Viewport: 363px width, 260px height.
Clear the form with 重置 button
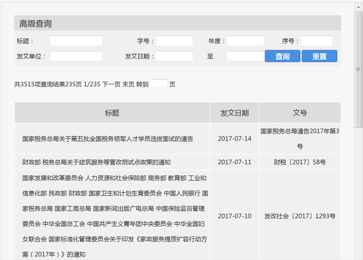tap(320, 56)
